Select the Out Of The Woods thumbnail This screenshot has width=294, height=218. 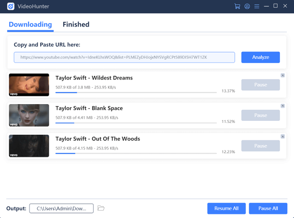29,146
